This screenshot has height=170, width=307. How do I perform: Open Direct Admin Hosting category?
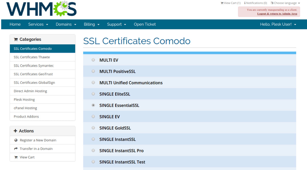[x=43, y=91]
